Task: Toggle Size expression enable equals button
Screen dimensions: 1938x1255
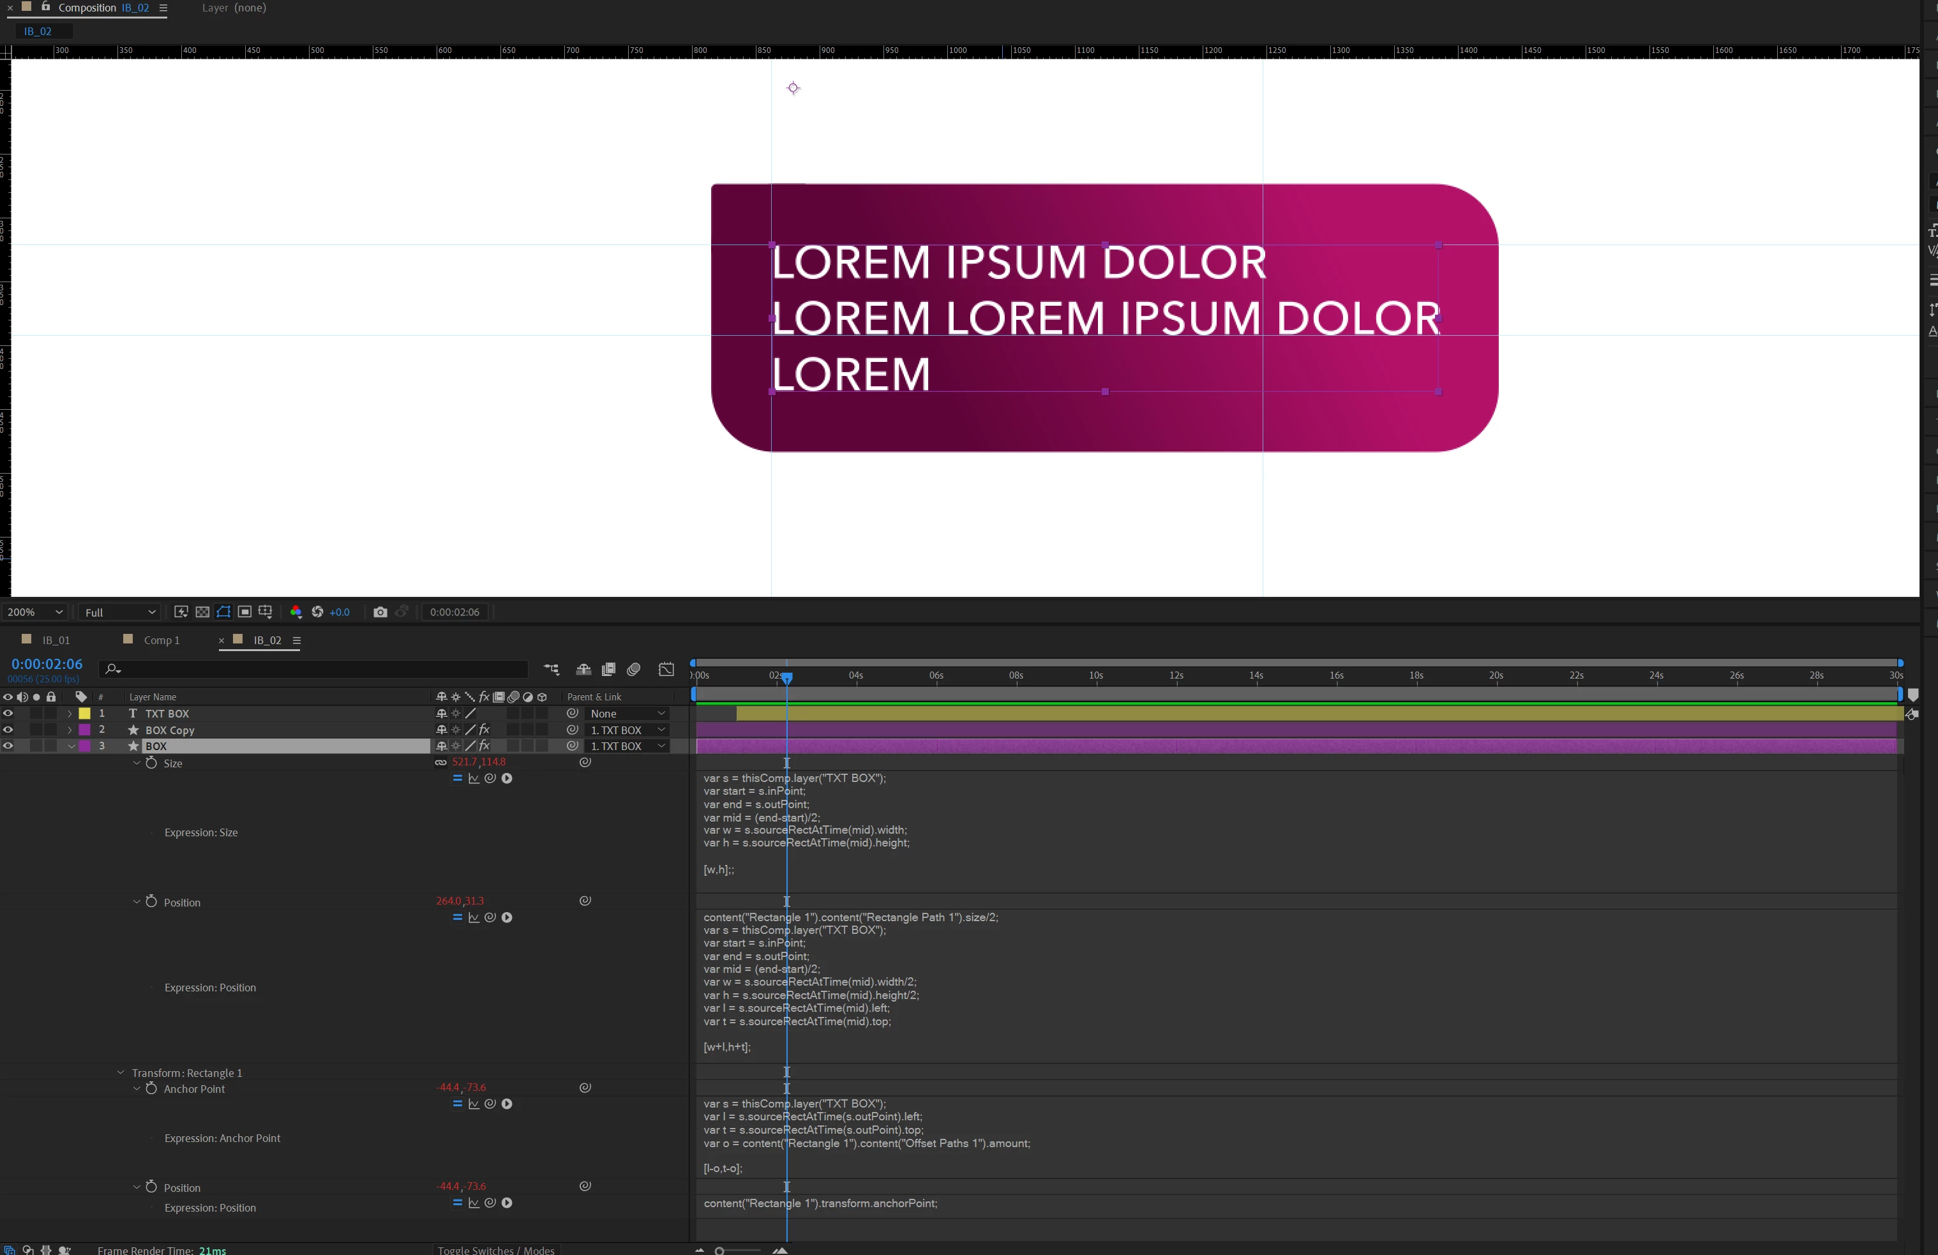Action: pyautogui.click(x=458, y=779)
